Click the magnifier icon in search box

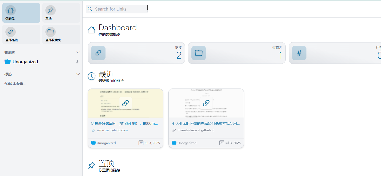[90, 9]
